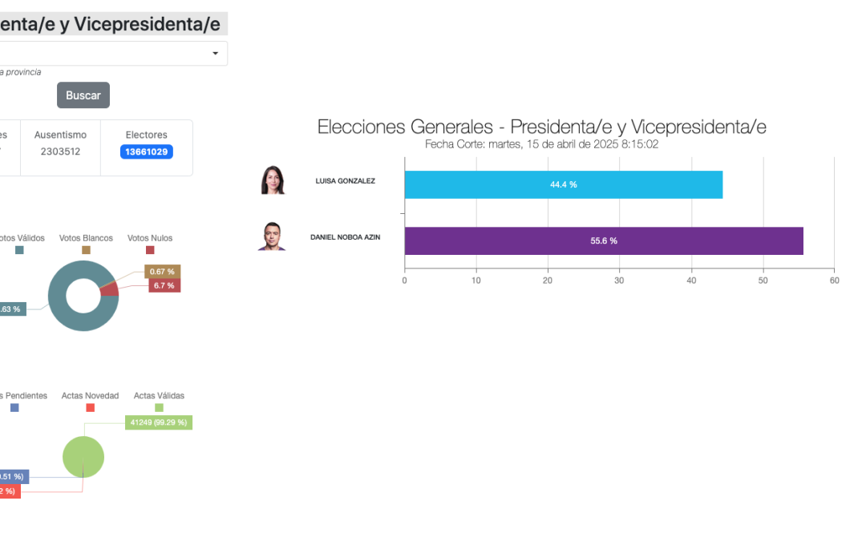Click the DANIEL NOBOA AZIN name label
866x541 pixels.
point(345,237)
